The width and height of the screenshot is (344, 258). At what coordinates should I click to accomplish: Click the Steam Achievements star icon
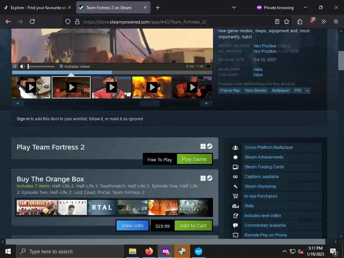point(235,157)
